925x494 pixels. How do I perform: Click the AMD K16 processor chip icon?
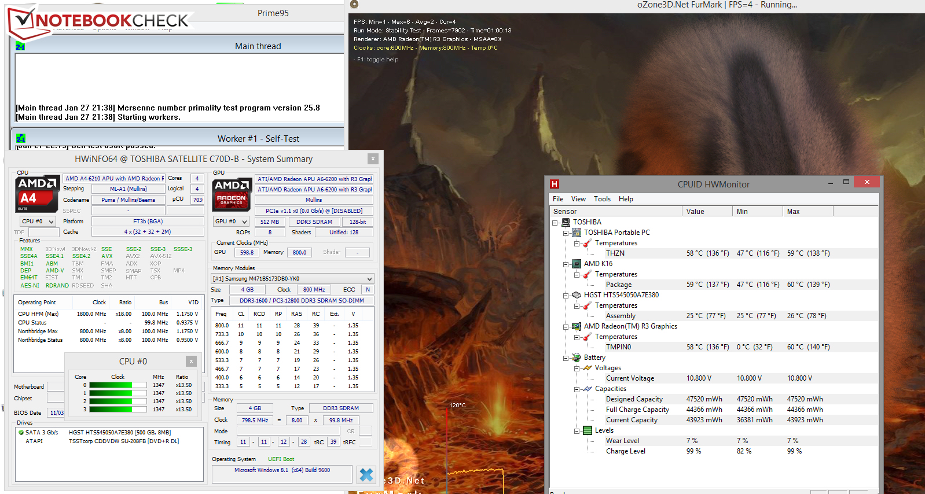pos(577,264)
